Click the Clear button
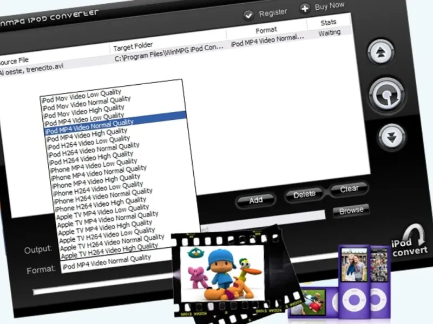The height and width of the screenshot is (324, 433). point(349,189)
